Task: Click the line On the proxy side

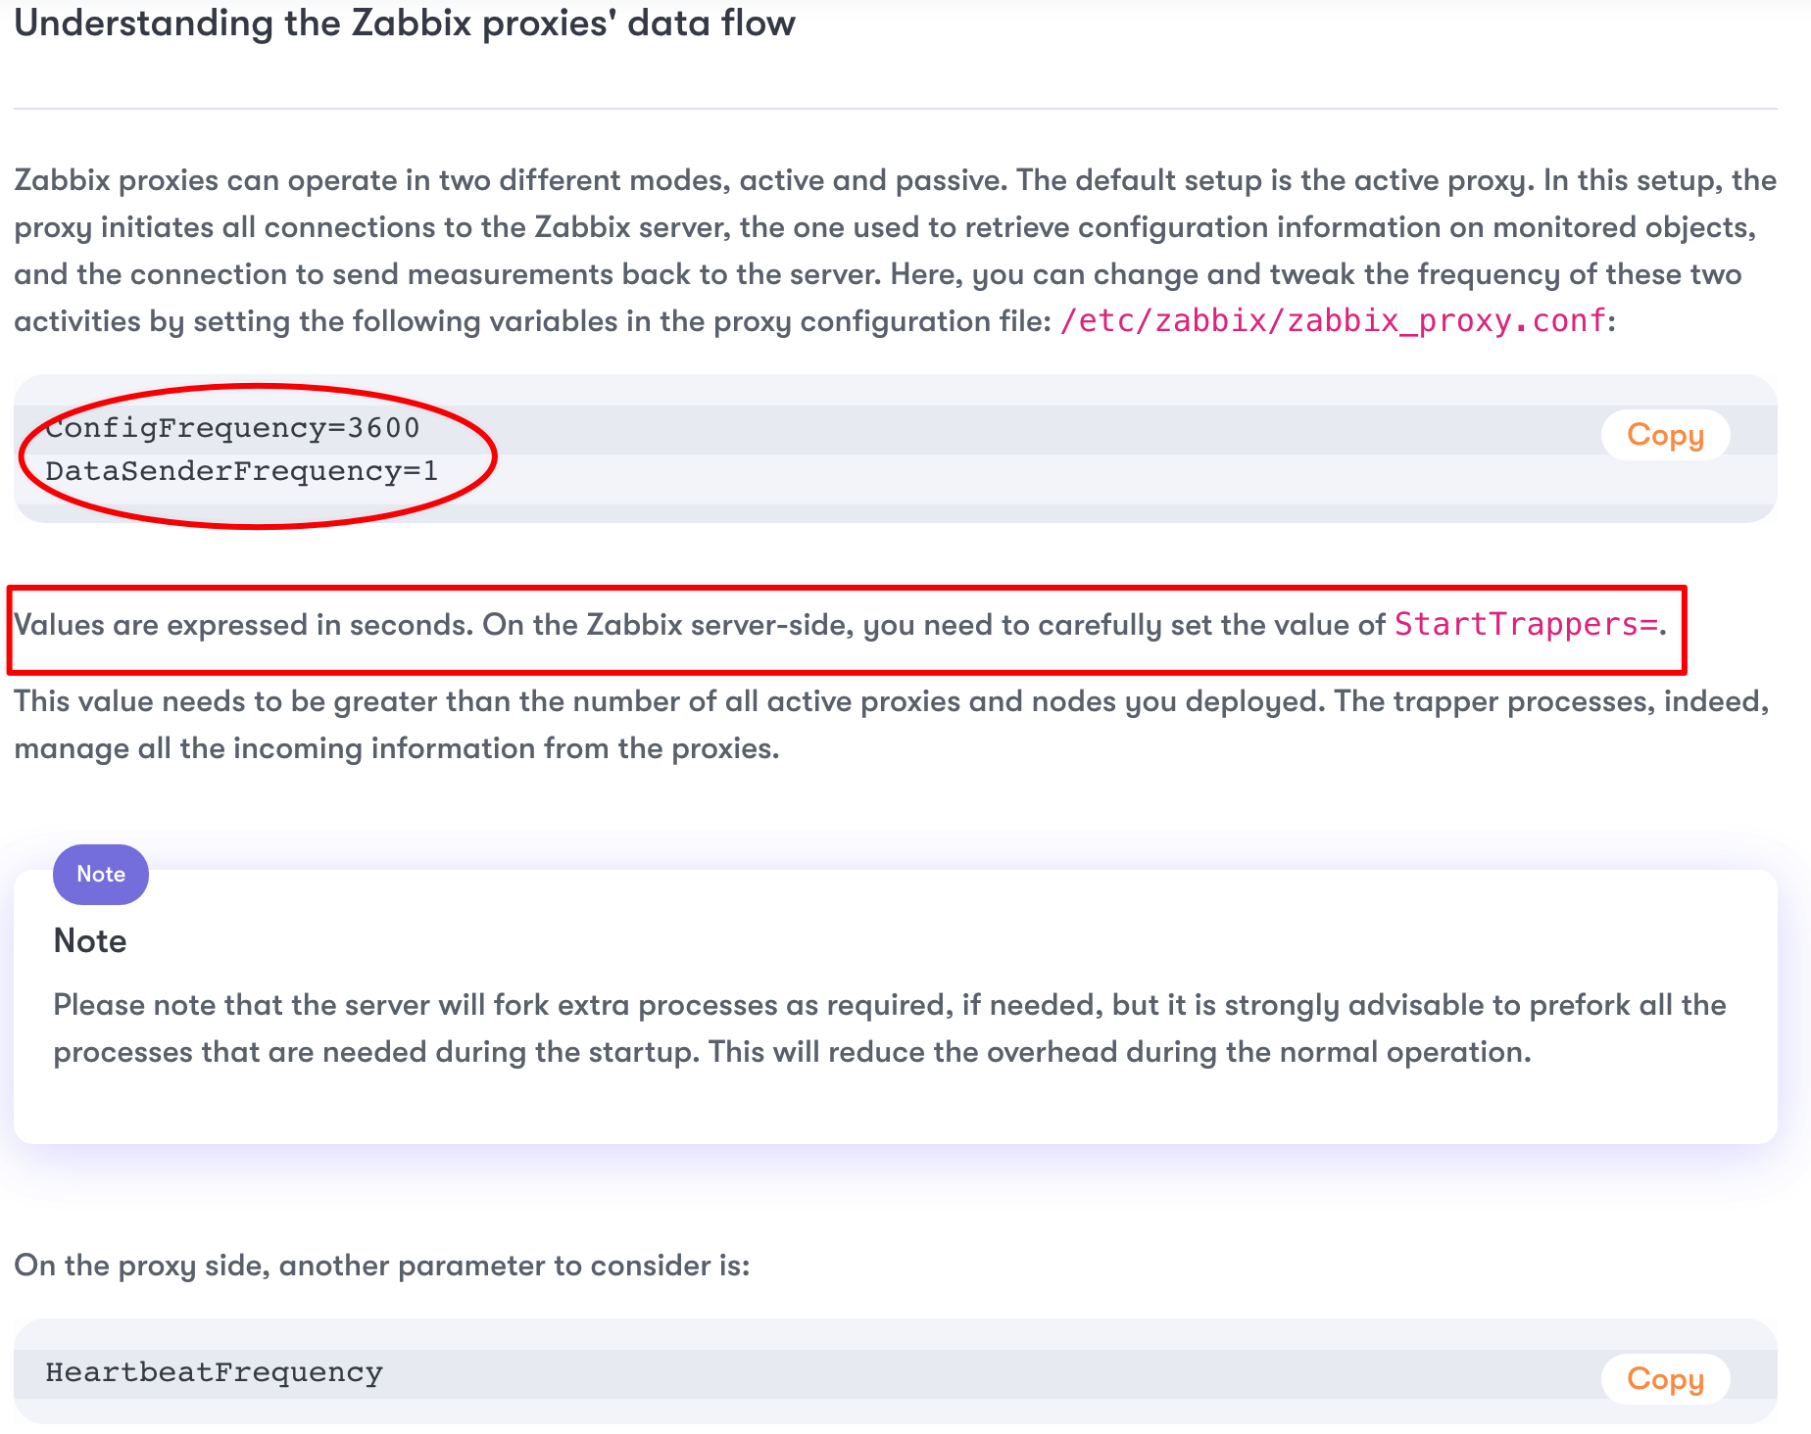Action: pos(382,1266)
